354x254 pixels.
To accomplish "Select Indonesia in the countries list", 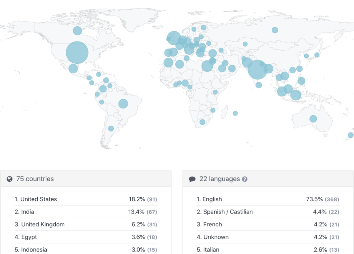I will (34, 250).
